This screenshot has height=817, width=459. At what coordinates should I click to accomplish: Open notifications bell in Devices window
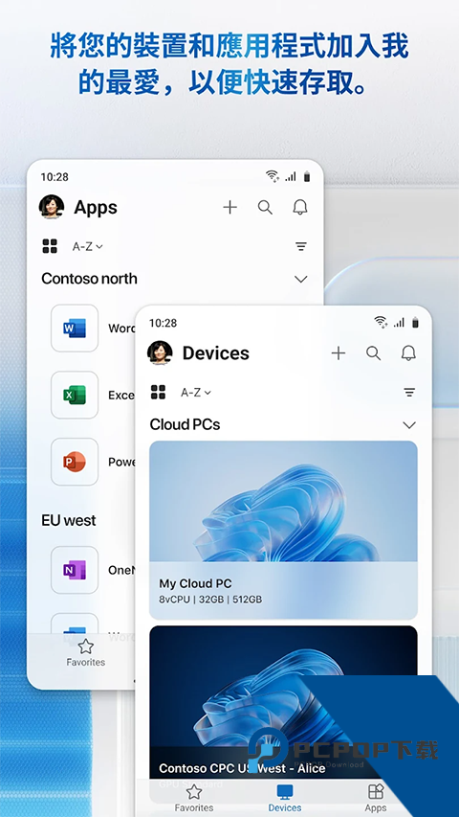coord(408,353)
